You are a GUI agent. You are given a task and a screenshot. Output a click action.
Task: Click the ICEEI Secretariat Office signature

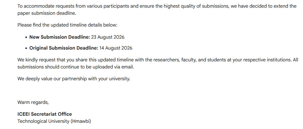coord(45,114)
